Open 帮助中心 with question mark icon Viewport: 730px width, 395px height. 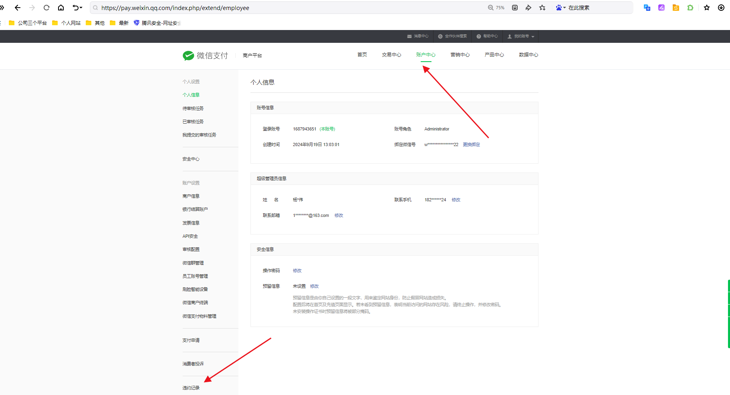pos(487,36)
